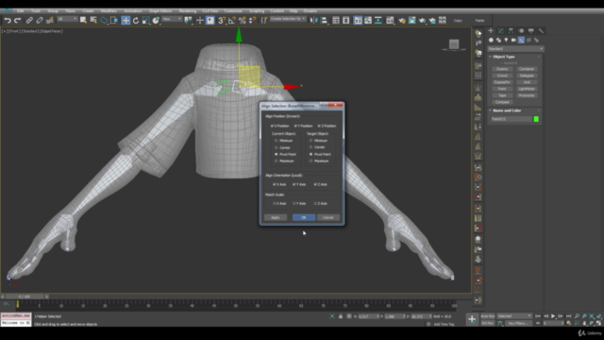Click Cancel in Align Selection dialog
This screenshot has height=340, width=604.
(x=328, y=218)
